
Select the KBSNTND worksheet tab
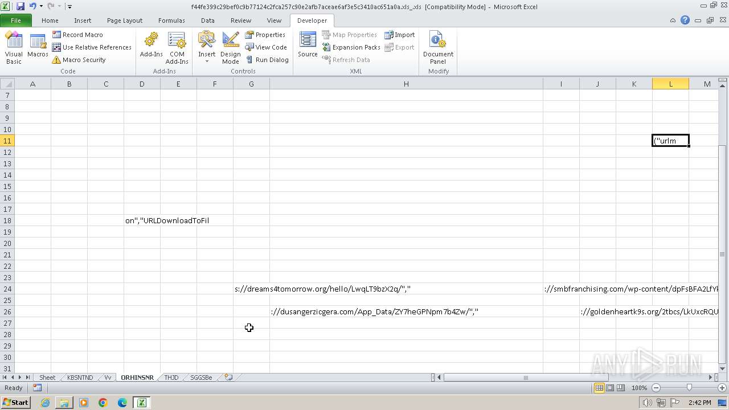click(80, 378)
